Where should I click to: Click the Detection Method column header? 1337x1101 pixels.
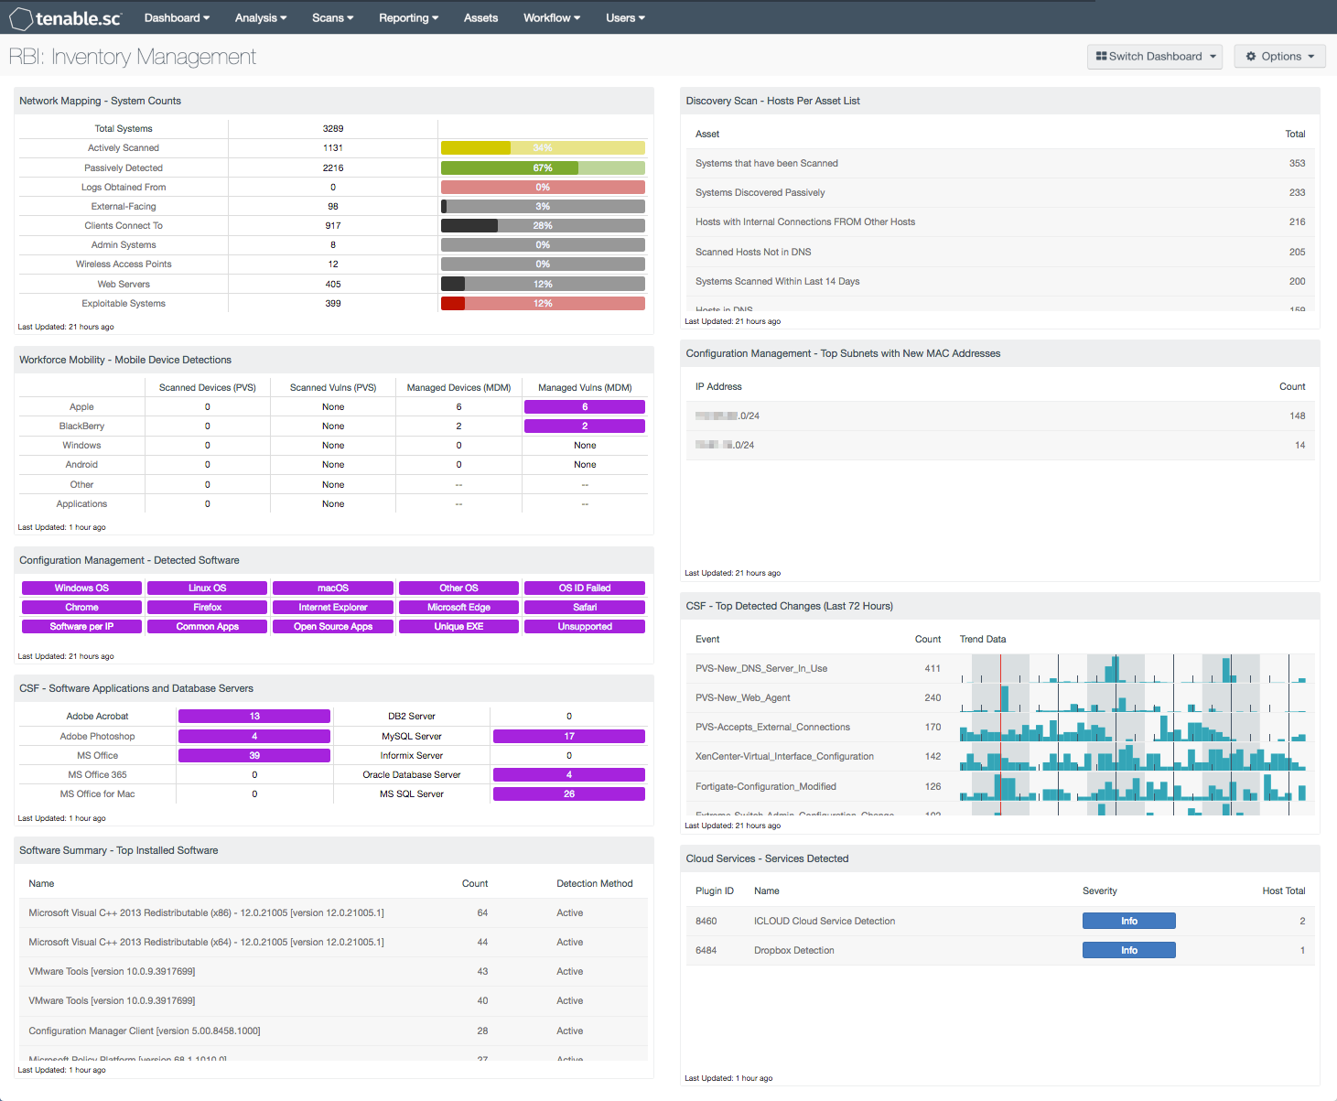595,883
